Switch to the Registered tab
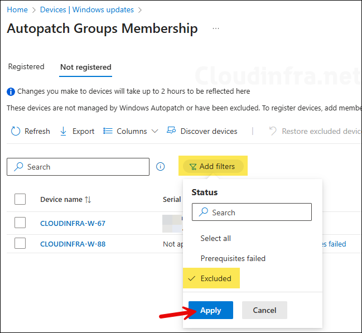Screen dimensions: 362x333 point(26,67)
